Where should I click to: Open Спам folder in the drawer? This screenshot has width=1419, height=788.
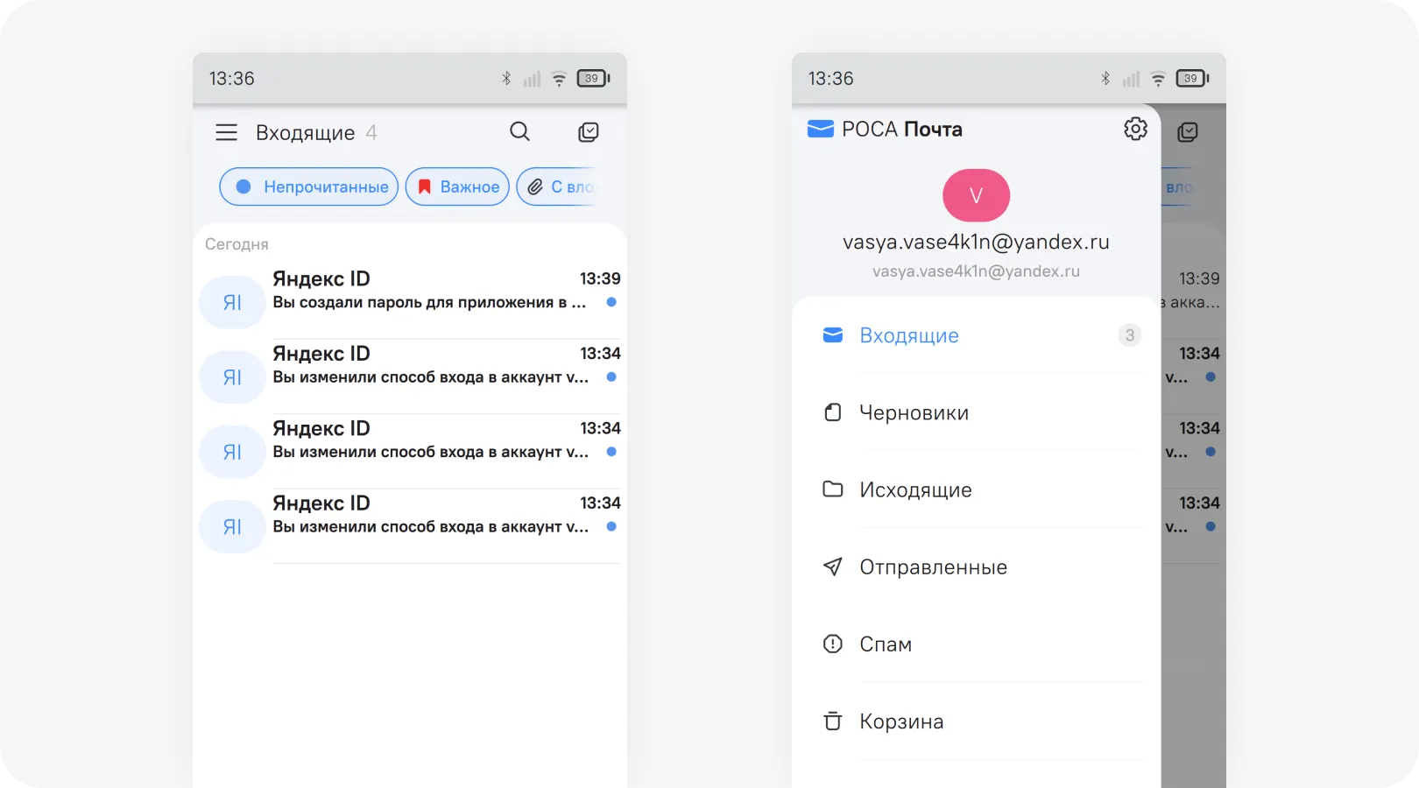tap(976, 644)
